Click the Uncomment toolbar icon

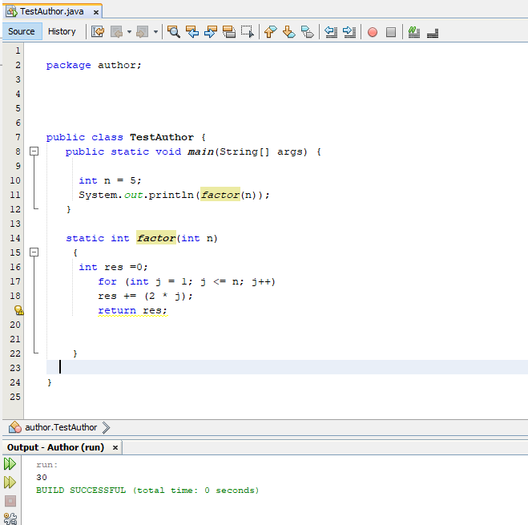tap(433, 33)
